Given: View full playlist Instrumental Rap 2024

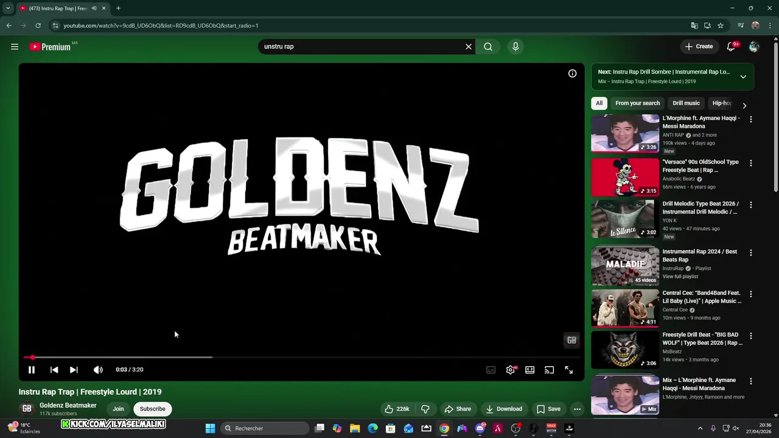Looking at the screenshot, I should [x=680, y=276].
